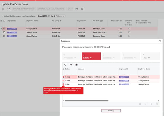Sort by KiwiSaver Rate column header
The image size is (164, 116).
(x=117, y=21)
